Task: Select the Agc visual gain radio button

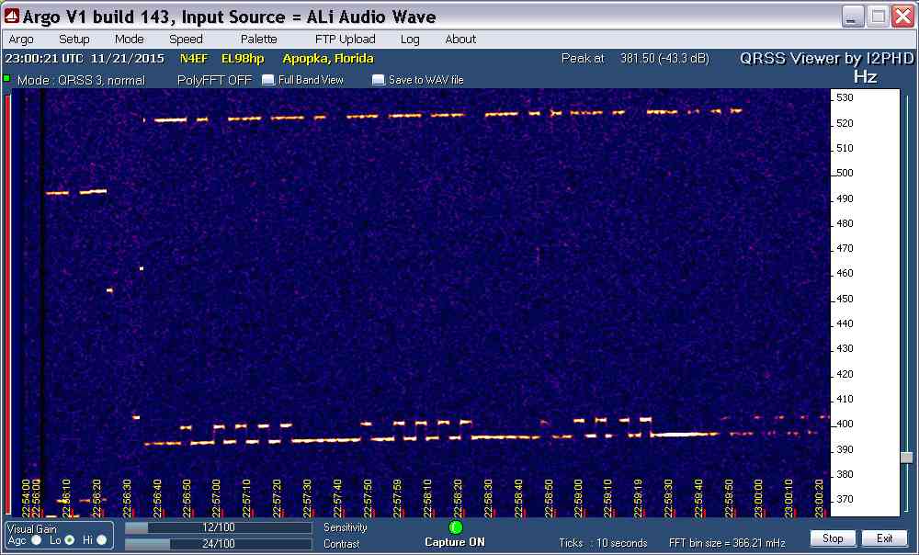Action: tap(37, 540)
